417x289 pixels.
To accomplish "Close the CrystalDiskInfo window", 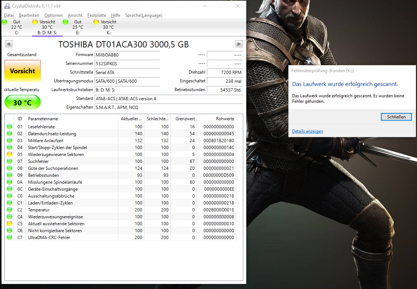I will click(x=238, y=6).
